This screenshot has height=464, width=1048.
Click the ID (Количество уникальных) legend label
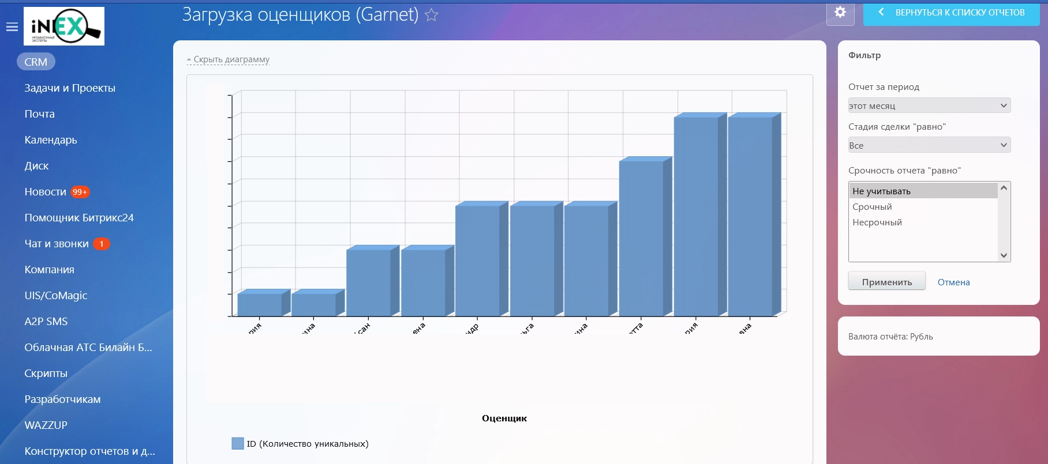tap(308, 444)
